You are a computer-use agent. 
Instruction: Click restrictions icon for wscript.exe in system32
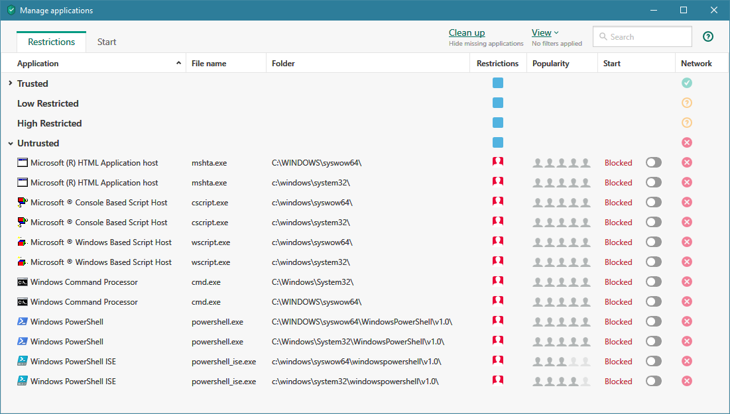[x=498, y=262]
